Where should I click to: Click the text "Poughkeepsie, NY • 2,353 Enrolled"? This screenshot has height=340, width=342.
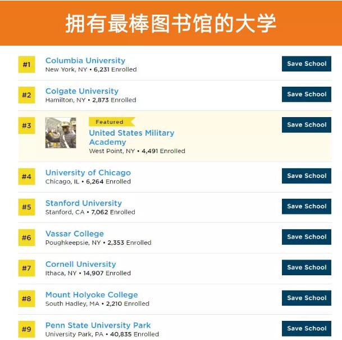98,243
